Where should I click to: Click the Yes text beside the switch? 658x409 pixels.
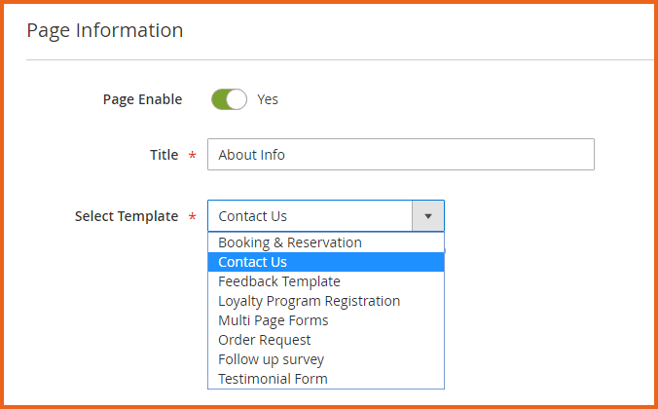268,99
